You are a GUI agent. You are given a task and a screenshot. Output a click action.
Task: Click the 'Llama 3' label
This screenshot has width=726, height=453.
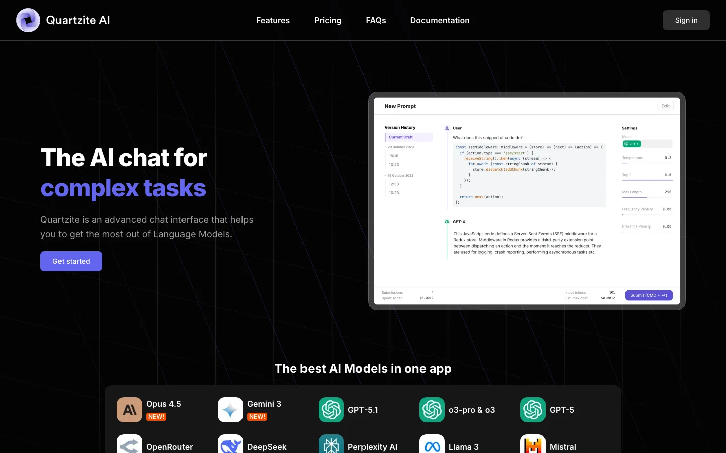(x=464, y=447)
